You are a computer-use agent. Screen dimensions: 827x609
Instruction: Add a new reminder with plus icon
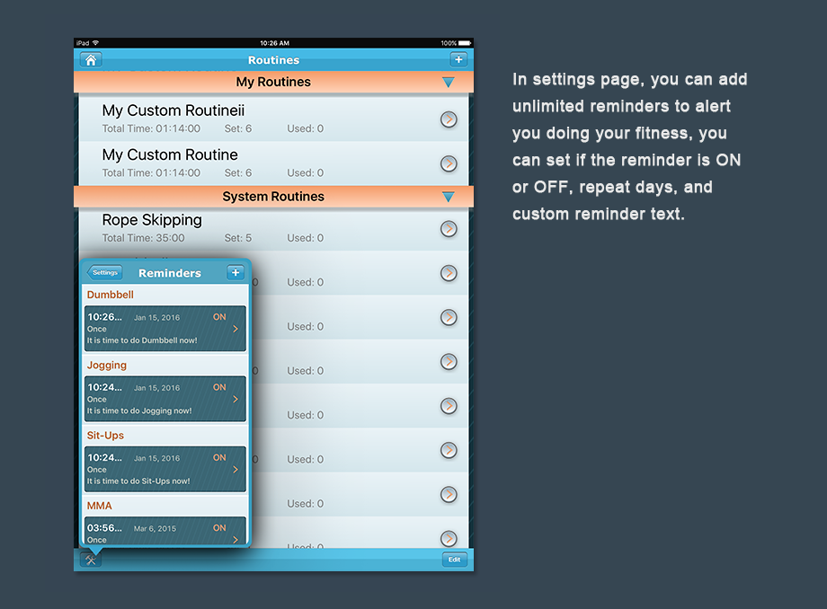point(236,273)
